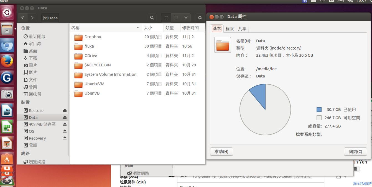Open 文件 documents in sidebar

pyautogui.click(x=30, y=80)
